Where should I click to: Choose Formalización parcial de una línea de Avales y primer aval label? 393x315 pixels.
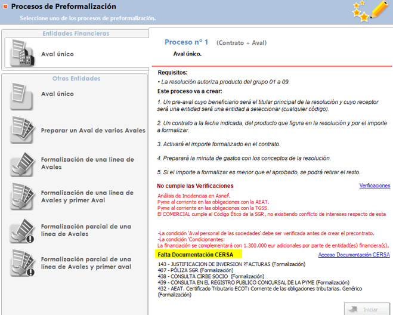pyautogui.click(x=86, y=263)
